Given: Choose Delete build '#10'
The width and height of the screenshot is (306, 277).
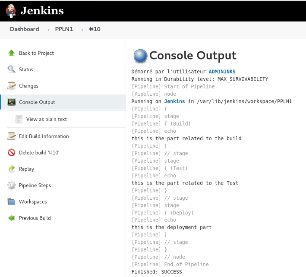Looking at the screenshot, I should click(x=39, y=153).
